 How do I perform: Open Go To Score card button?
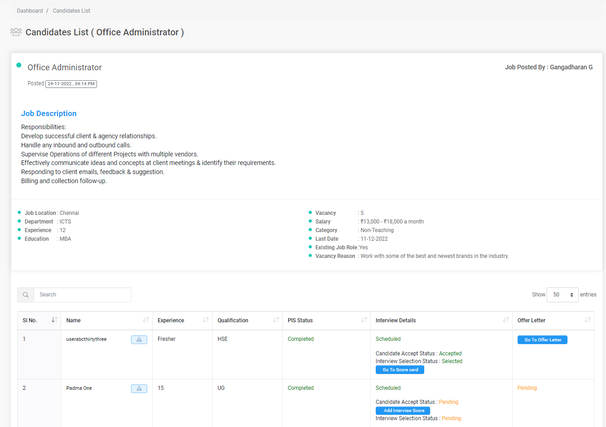point(400,370)
